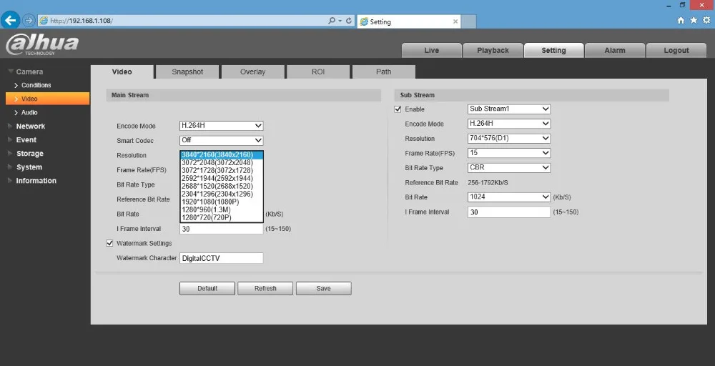
Task: Choose 3072*1728 resolution option
Action: pyautogui.click(x=222, y=170)
